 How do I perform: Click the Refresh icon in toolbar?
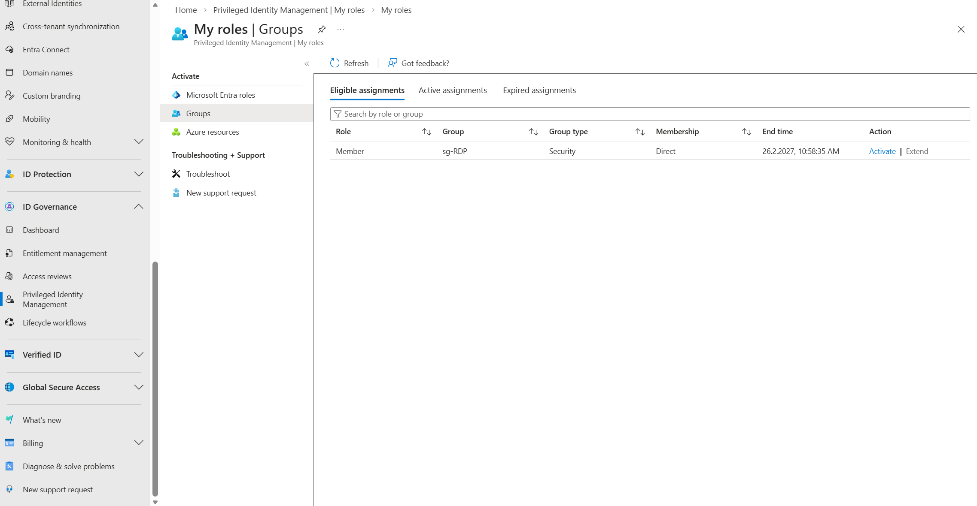click(x=335, y=63)
